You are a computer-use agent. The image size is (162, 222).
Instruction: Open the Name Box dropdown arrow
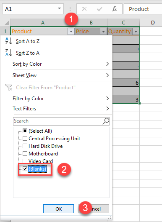(60, 8)
